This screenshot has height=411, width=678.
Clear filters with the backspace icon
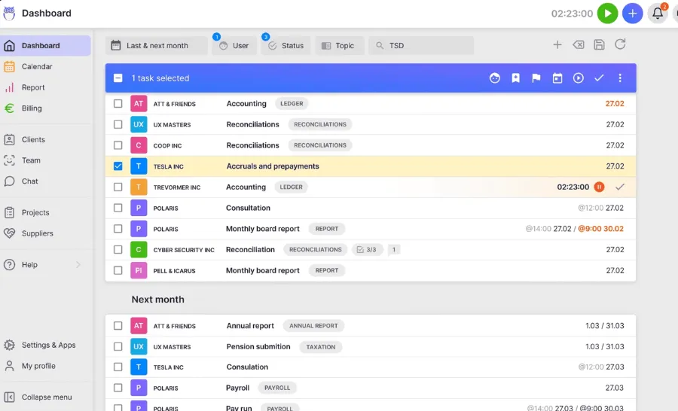[578, 44]
